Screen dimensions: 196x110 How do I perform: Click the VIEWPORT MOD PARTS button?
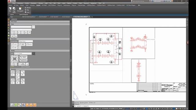pos(23,60)
